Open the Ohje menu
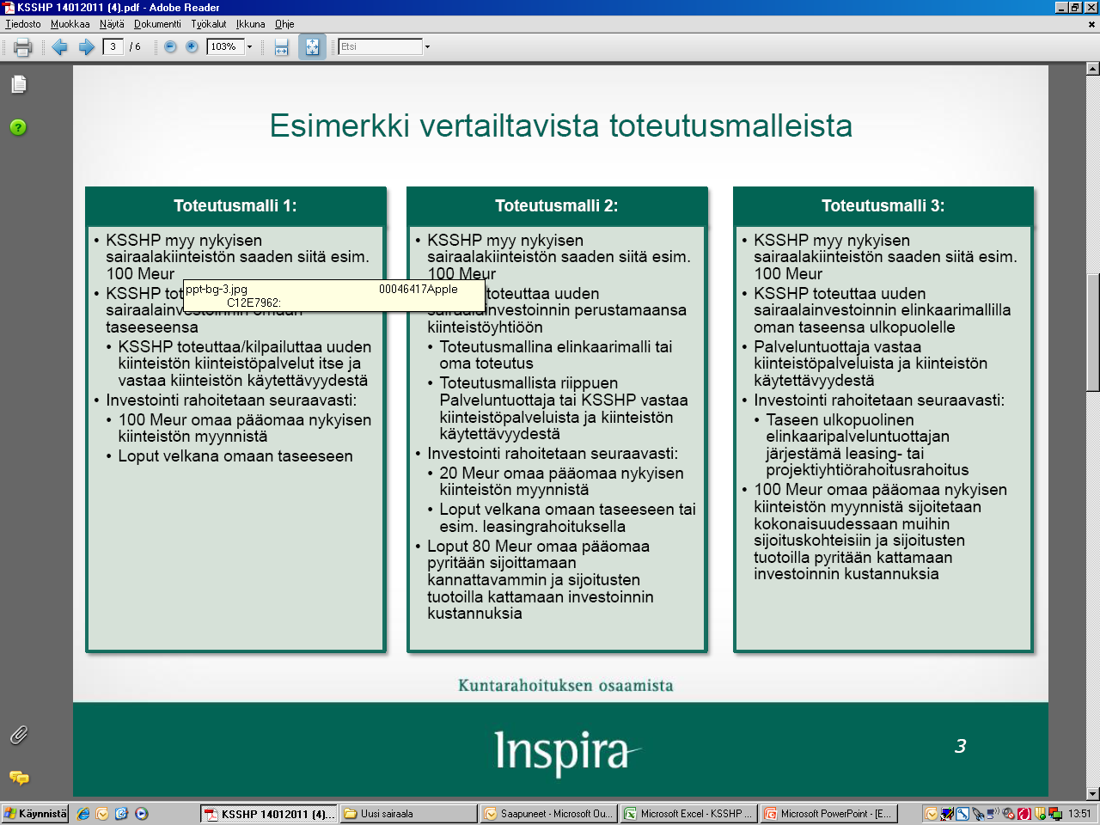Screen dimensions: 1100x825 [284, 24]
